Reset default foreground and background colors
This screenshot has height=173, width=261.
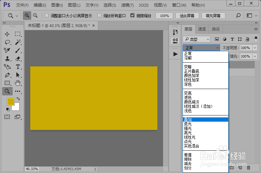[x=8, y=109]
